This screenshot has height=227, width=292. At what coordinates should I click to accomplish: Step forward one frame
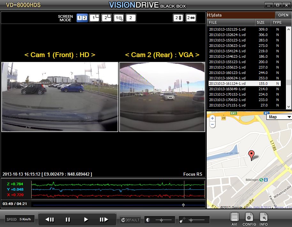104,220
